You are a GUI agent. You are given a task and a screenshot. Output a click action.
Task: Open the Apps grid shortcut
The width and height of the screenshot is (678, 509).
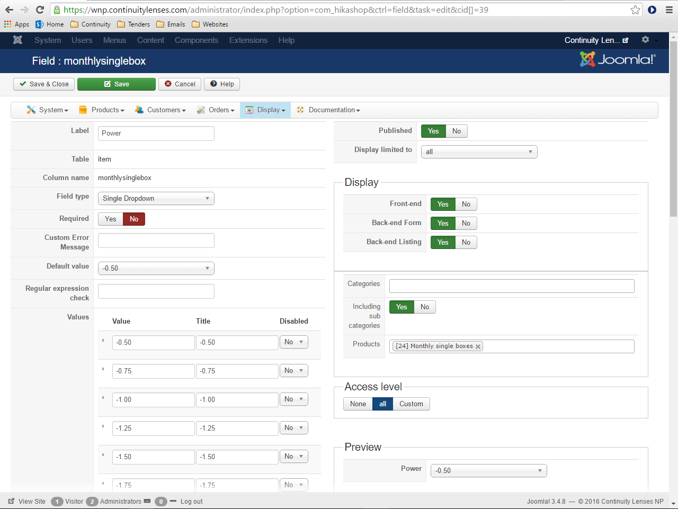[16, 24]
